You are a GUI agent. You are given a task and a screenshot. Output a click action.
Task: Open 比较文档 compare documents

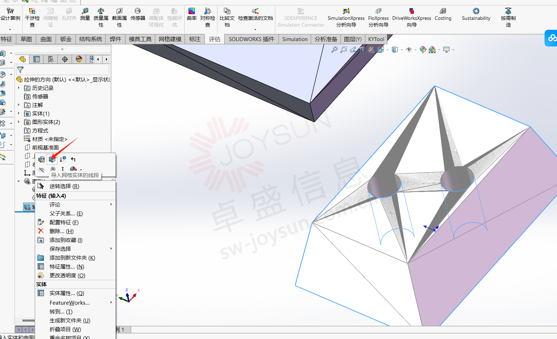(x=227, y=18)
